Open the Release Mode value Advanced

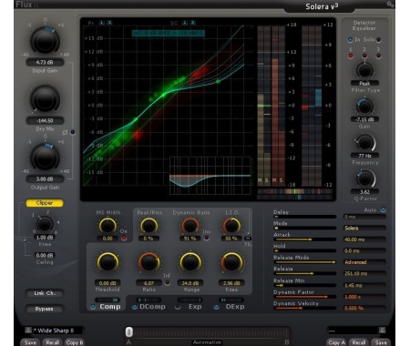point(364,262)
